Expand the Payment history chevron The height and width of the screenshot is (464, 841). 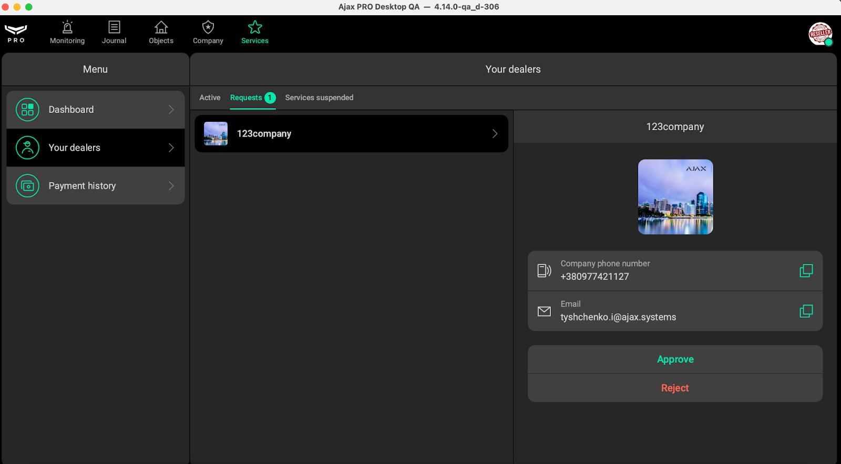[171, 186]
